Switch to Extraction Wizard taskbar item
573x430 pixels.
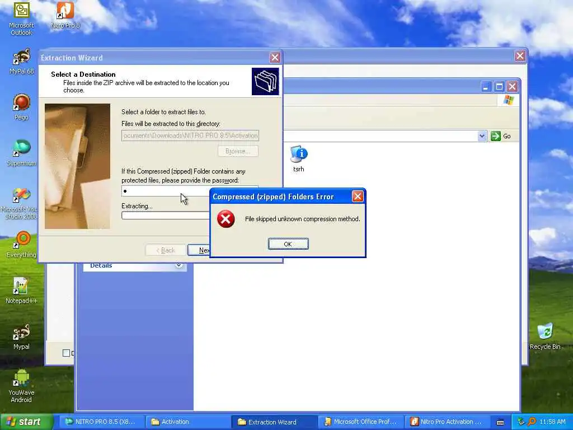[x=273, y=422]
